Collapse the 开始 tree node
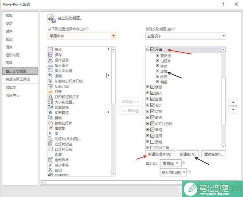This screenshot has height=197, width=243. tap(148, 49)
